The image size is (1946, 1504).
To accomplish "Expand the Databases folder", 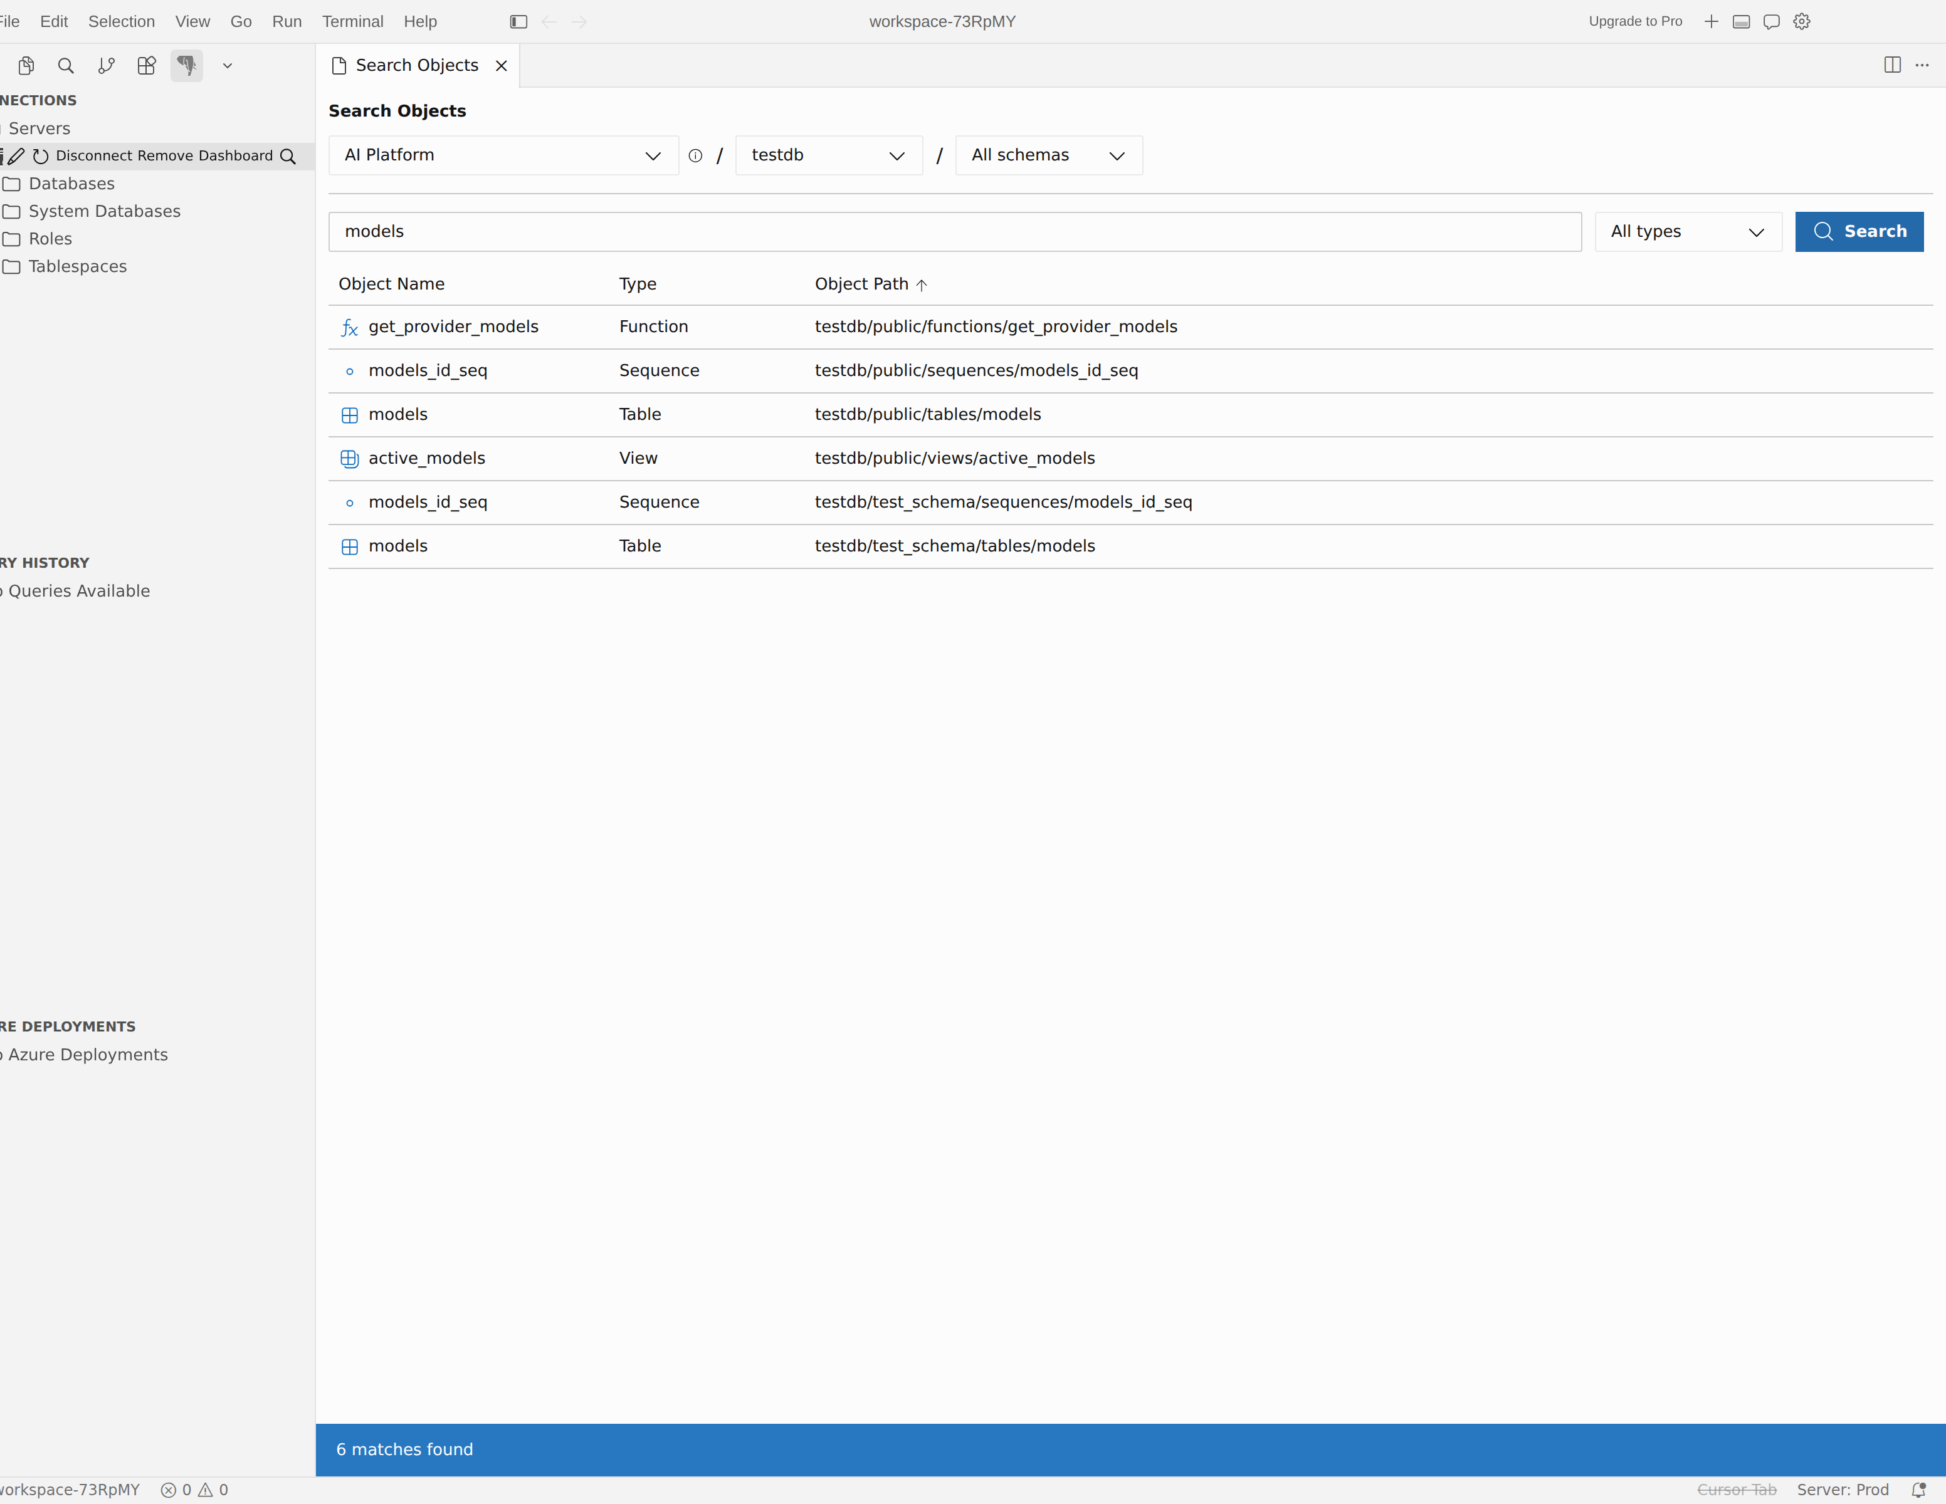I will [71, 184].
